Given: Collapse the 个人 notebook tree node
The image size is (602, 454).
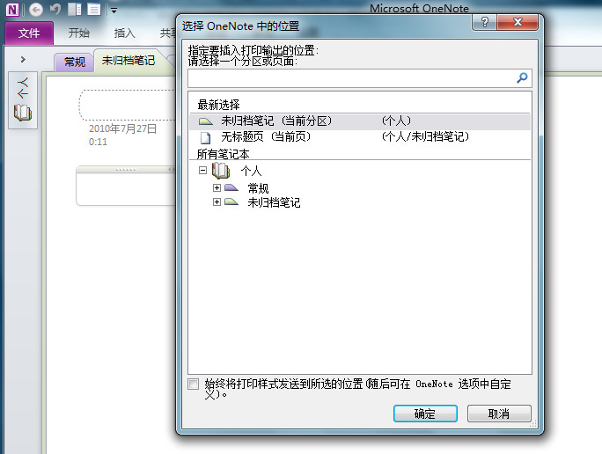Looking at the screenshot, I should click(202, 171).
